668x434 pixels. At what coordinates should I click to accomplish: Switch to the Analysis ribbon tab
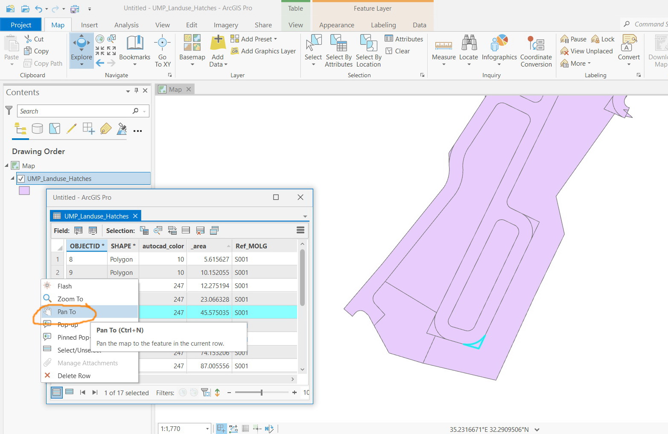[x=126, y=25]
